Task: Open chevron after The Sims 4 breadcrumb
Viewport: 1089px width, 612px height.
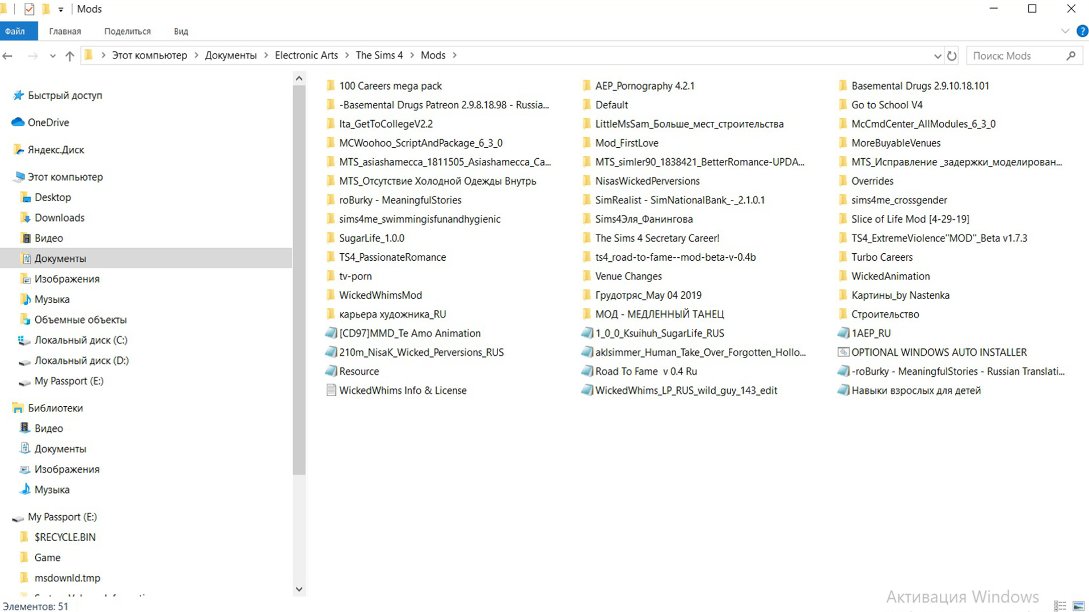Action: (412, 55)
